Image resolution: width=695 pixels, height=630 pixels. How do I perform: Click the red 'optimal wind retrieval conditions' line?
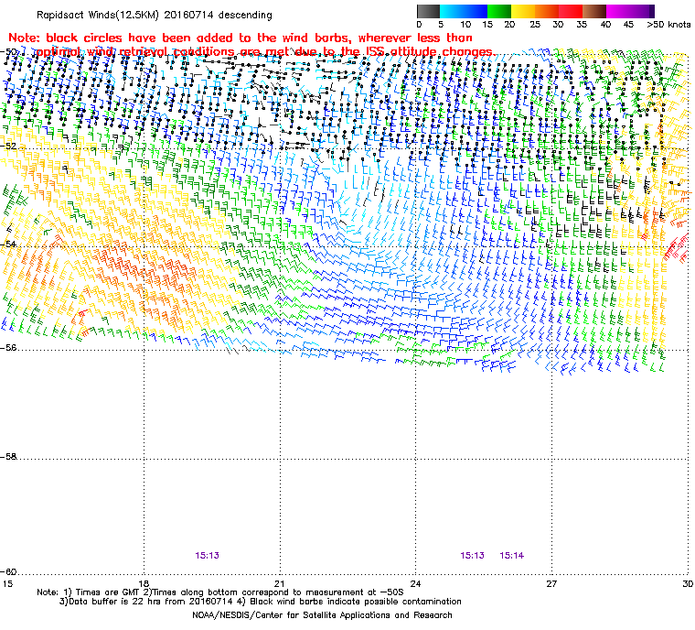[x=265, y=51]
